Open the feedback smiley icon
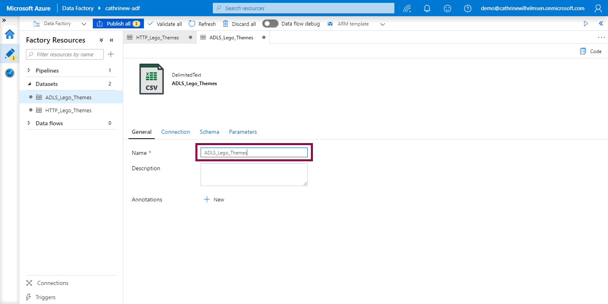 [447, 8]
